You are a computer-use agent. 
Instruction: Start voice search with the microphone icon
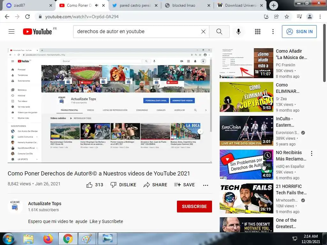point(238,32)
